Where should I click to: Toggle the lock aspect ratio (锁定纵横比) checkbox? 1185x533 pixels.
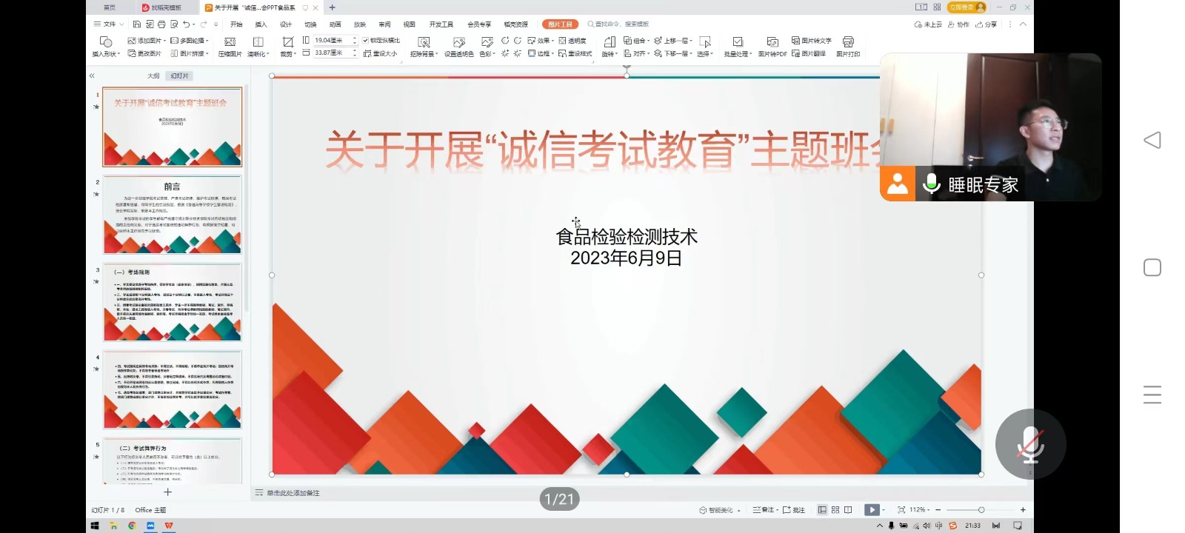pos(366,41)
